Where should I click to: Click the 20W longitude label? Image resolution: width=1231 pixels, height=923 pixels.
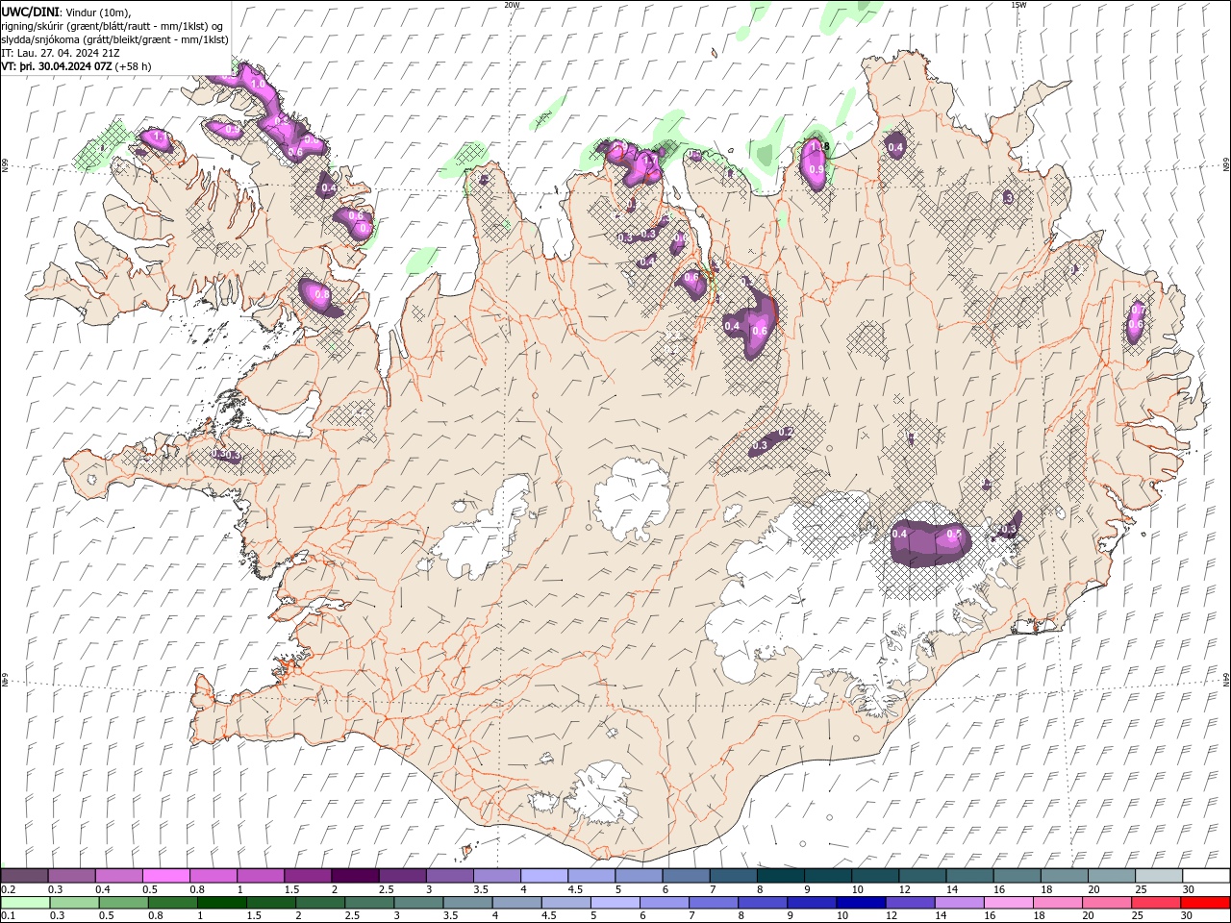pyautogui.click(x=512, y=5)
